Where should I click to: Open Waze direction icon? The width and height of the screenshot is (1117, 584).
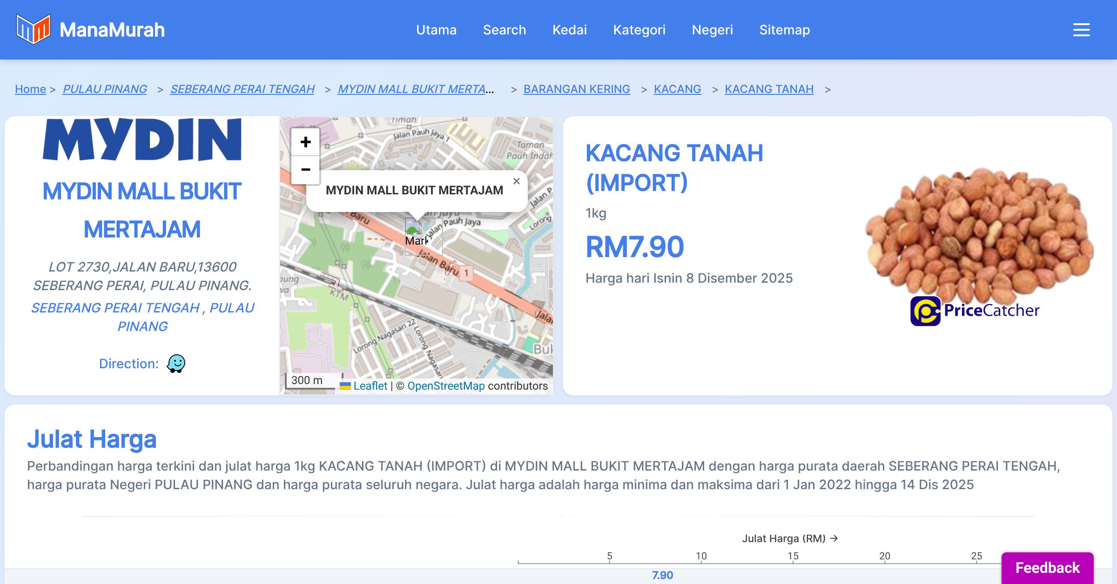[x=176, y=364]
